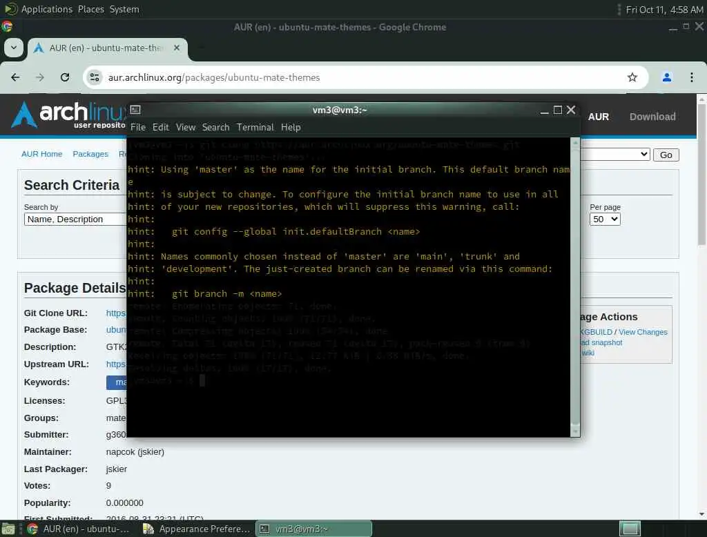Bookmark this page with the star icon
Image resolution: width=707 pixels, height=537 pixels.
(x=632, y=77)
